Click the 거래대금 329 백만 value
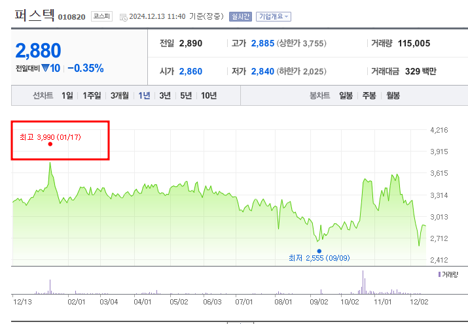This screenshot has width=468, height=324. pos(420,71)
